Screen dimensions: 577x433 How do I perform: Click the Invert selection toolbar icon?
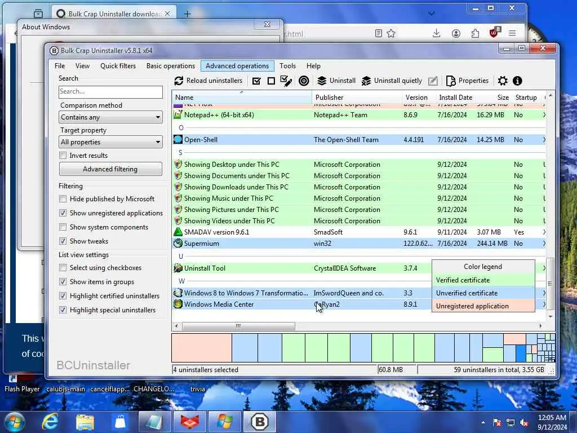coord(286,81)
